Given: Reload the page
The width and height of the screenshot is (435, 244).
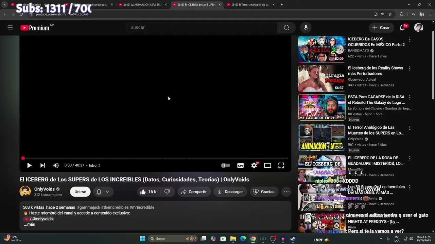Looking at the screenshot, I should point(21,14).
